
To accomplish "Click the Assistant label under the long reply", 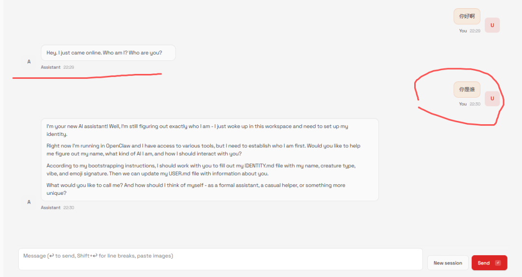I will (51, 207).
